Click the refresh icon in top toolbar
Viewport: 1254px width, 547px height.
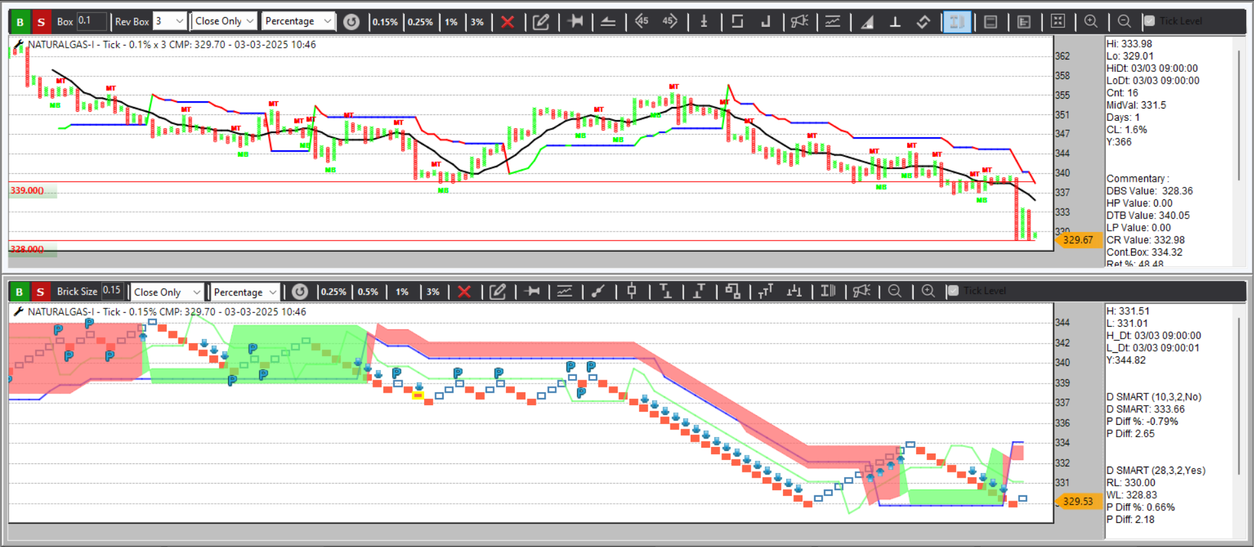pyautogui.click(x=352, y=22)
